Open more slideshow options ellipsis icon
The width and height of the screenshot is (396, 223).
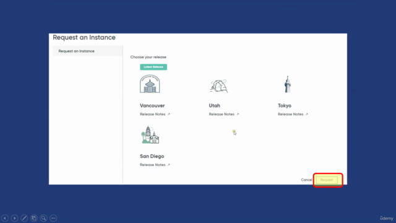[x=53, y=218]
